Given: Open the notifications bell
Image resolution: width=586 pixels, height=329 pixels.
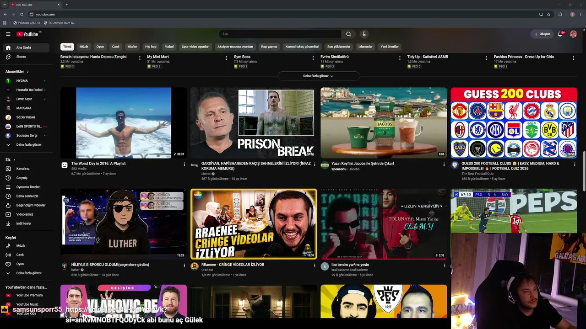Looking at the screenshot, I should pos(560,34).
